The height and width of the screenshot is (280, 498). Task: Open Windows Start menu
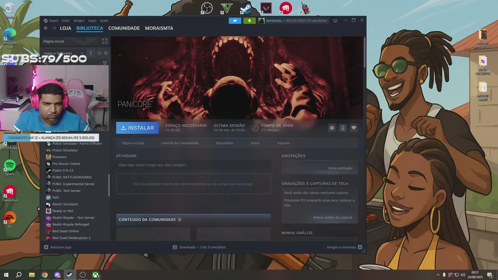click(x=6, y=275)
